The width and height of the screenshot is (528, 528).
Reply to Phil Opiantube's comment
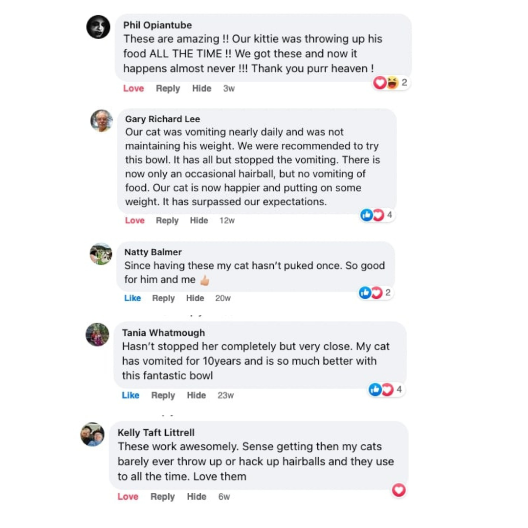(168, 88)
